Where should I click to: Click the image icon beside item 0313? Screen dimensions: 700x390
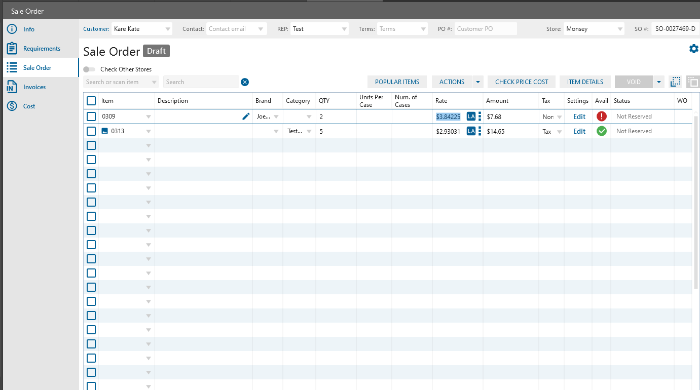pos(105,131)
